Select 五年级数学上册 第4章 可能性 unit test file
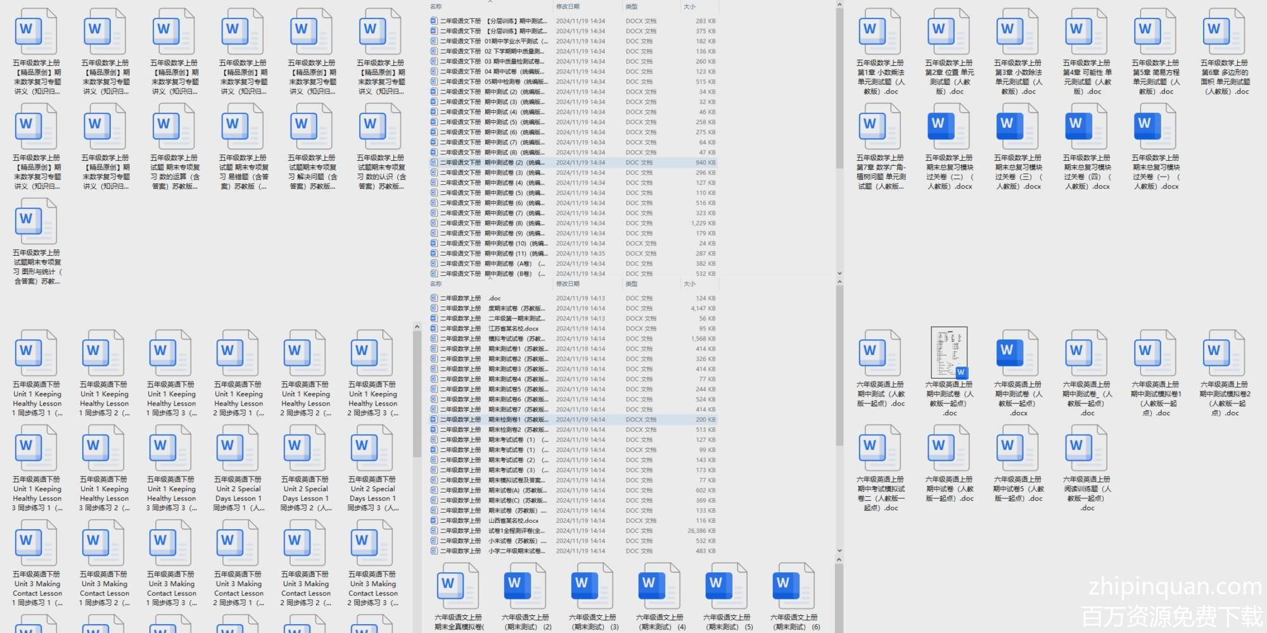 click(1086, 33)
